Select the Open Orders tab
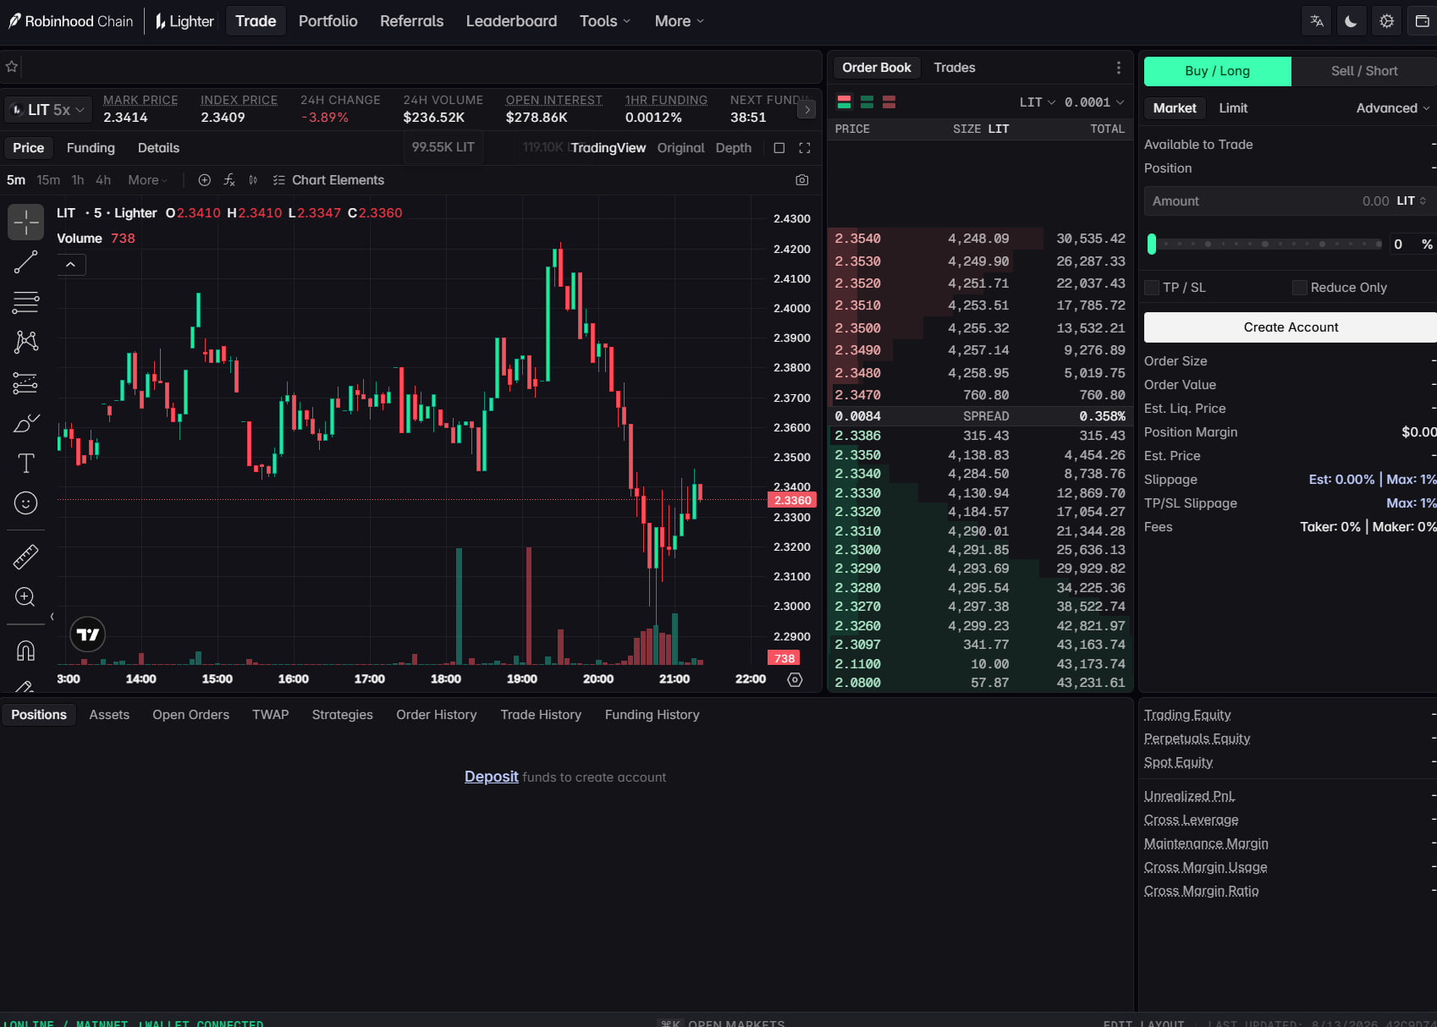Screen dimensions: 1437x1027 tap(190, 715)
